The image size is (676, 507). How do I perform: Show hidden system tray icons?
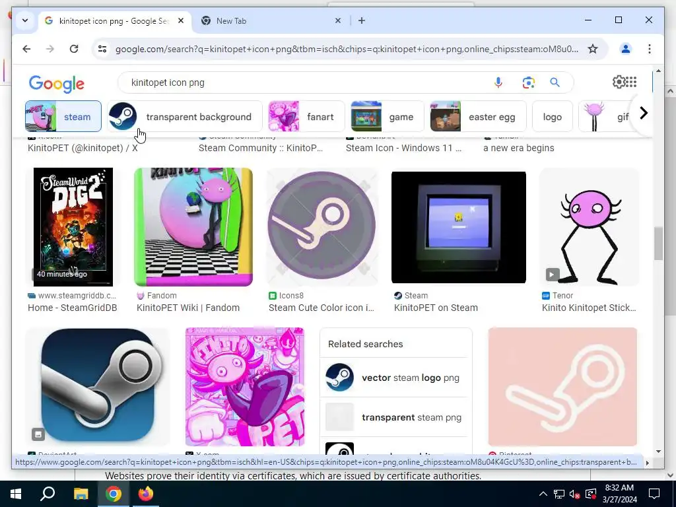tap(543, 494)
